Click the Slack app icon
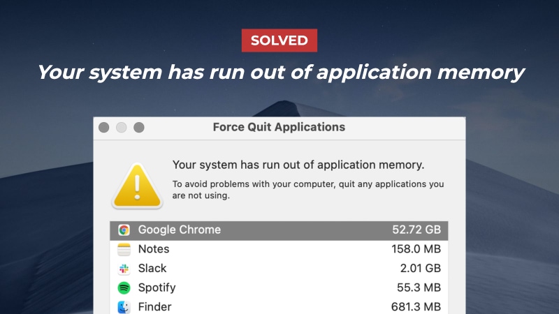 click(124, 269)
